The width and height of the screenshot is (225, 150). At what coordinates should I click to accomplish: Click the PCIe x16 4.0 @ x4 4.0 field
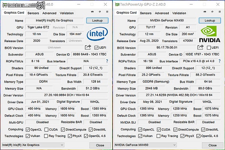198,61
